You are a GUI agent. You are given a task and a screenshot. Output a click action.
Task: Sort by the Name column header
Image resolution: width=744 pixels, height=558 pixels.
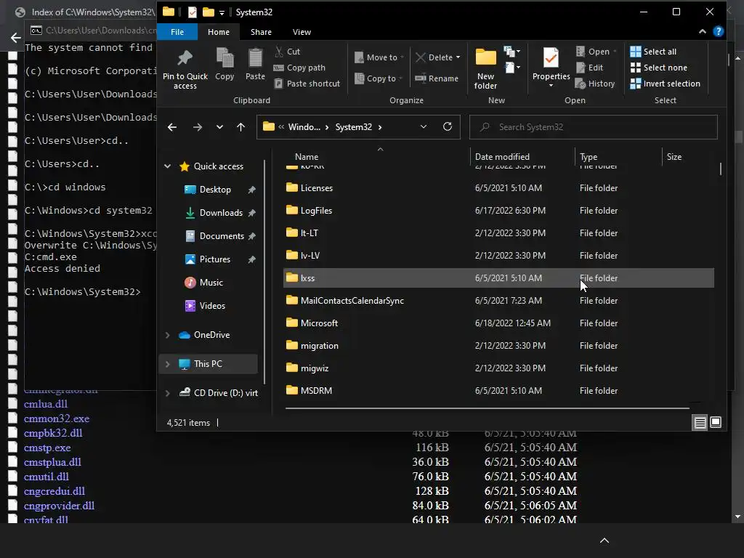(307, 157)
